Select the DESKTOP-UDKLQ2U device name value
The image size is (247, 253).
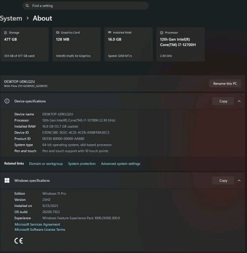click(x=58, y=114)
